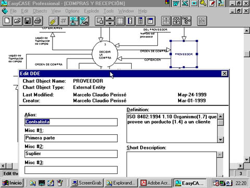Click the key icon in Office shortcut bar

click(x=203, y=3)
